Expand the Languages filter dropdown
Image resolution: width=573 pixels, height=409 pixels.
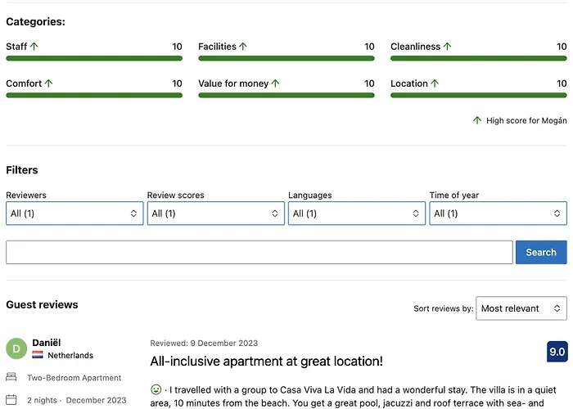click(x=357, y=213)
